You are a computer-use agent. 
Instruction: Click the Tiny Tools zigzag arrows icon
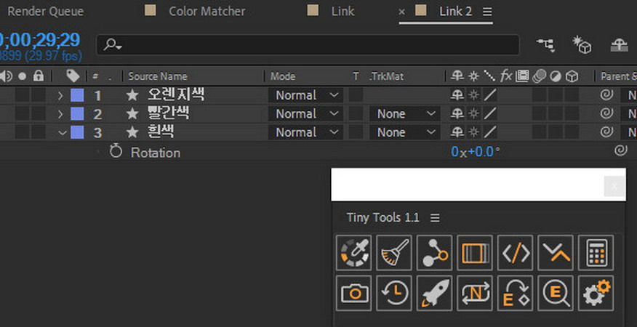[x=556, y=253]
